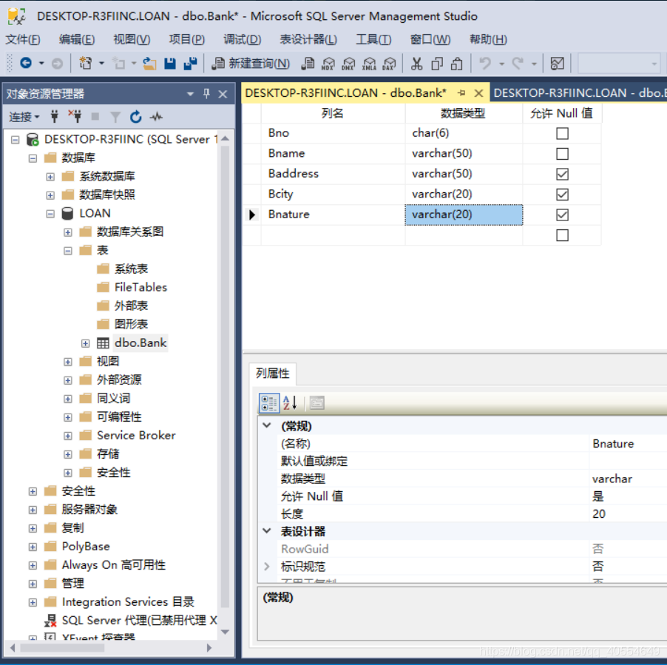667x665 pixels.
Task: Click the undo arrow icon
Action: pos(485,64)
